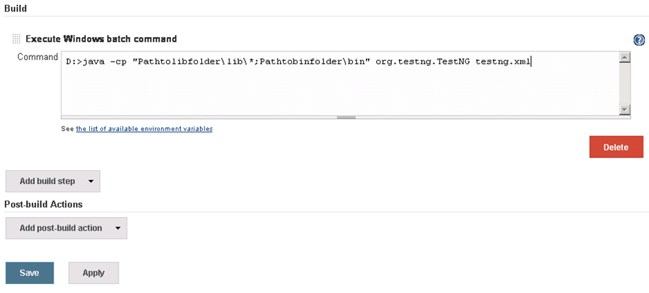The image size is (649, 293).
Task: Click the arrow on Add build step
Action: point(91,181)
